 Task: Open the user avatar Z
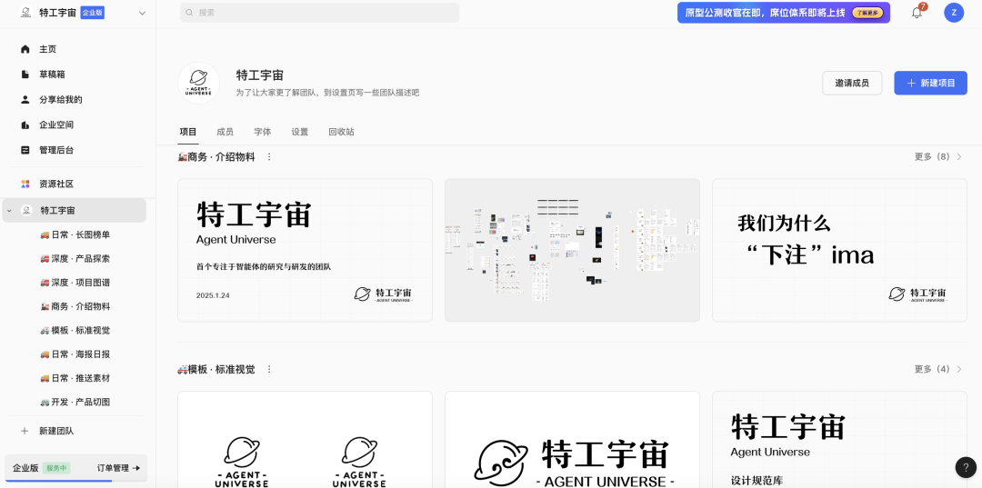(x=954, y=13)
